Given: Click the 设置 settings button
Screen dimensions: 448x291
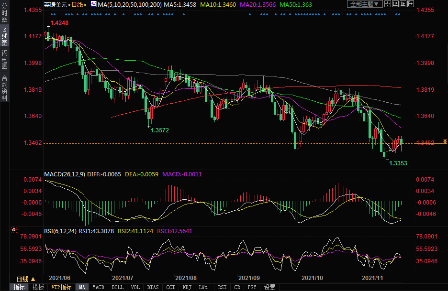Looking at the screenshot, I should pos(269,287).
